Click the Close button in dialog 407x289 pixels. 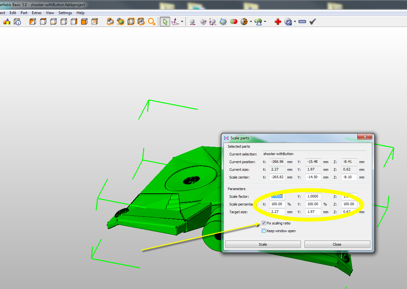tap(337, 244)
